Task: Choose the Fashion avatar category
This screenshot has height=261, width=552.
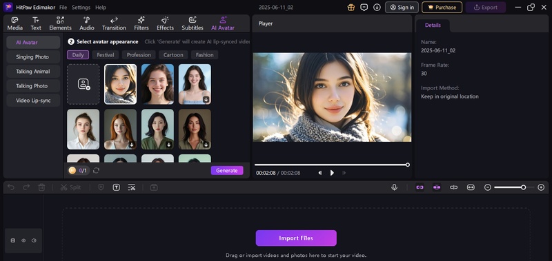Action: click(x=204, y=55)
